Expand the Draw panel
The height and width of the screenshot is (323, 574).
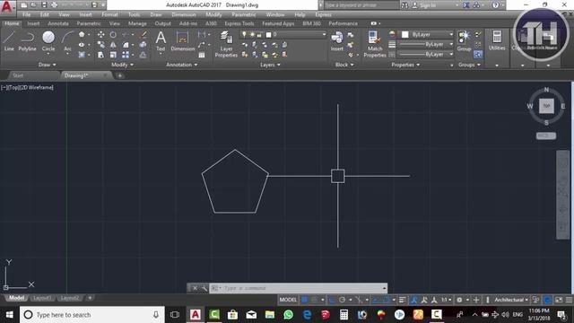pos(48,65)
